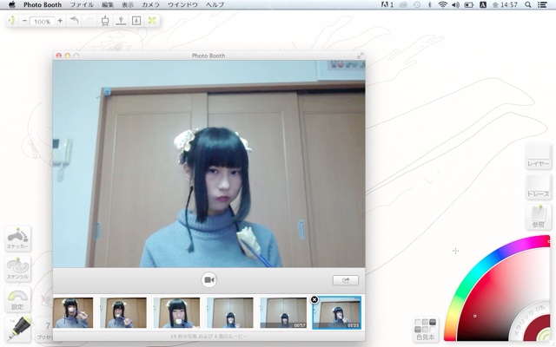This screenshot has width=556, height=347.
Task: Select the 01:23 movie thumbnail
Action: [337, 312]
